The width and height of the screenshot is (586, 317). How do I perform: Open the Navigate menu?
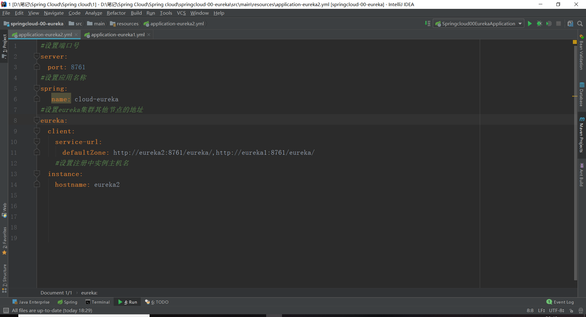(54, 13)
